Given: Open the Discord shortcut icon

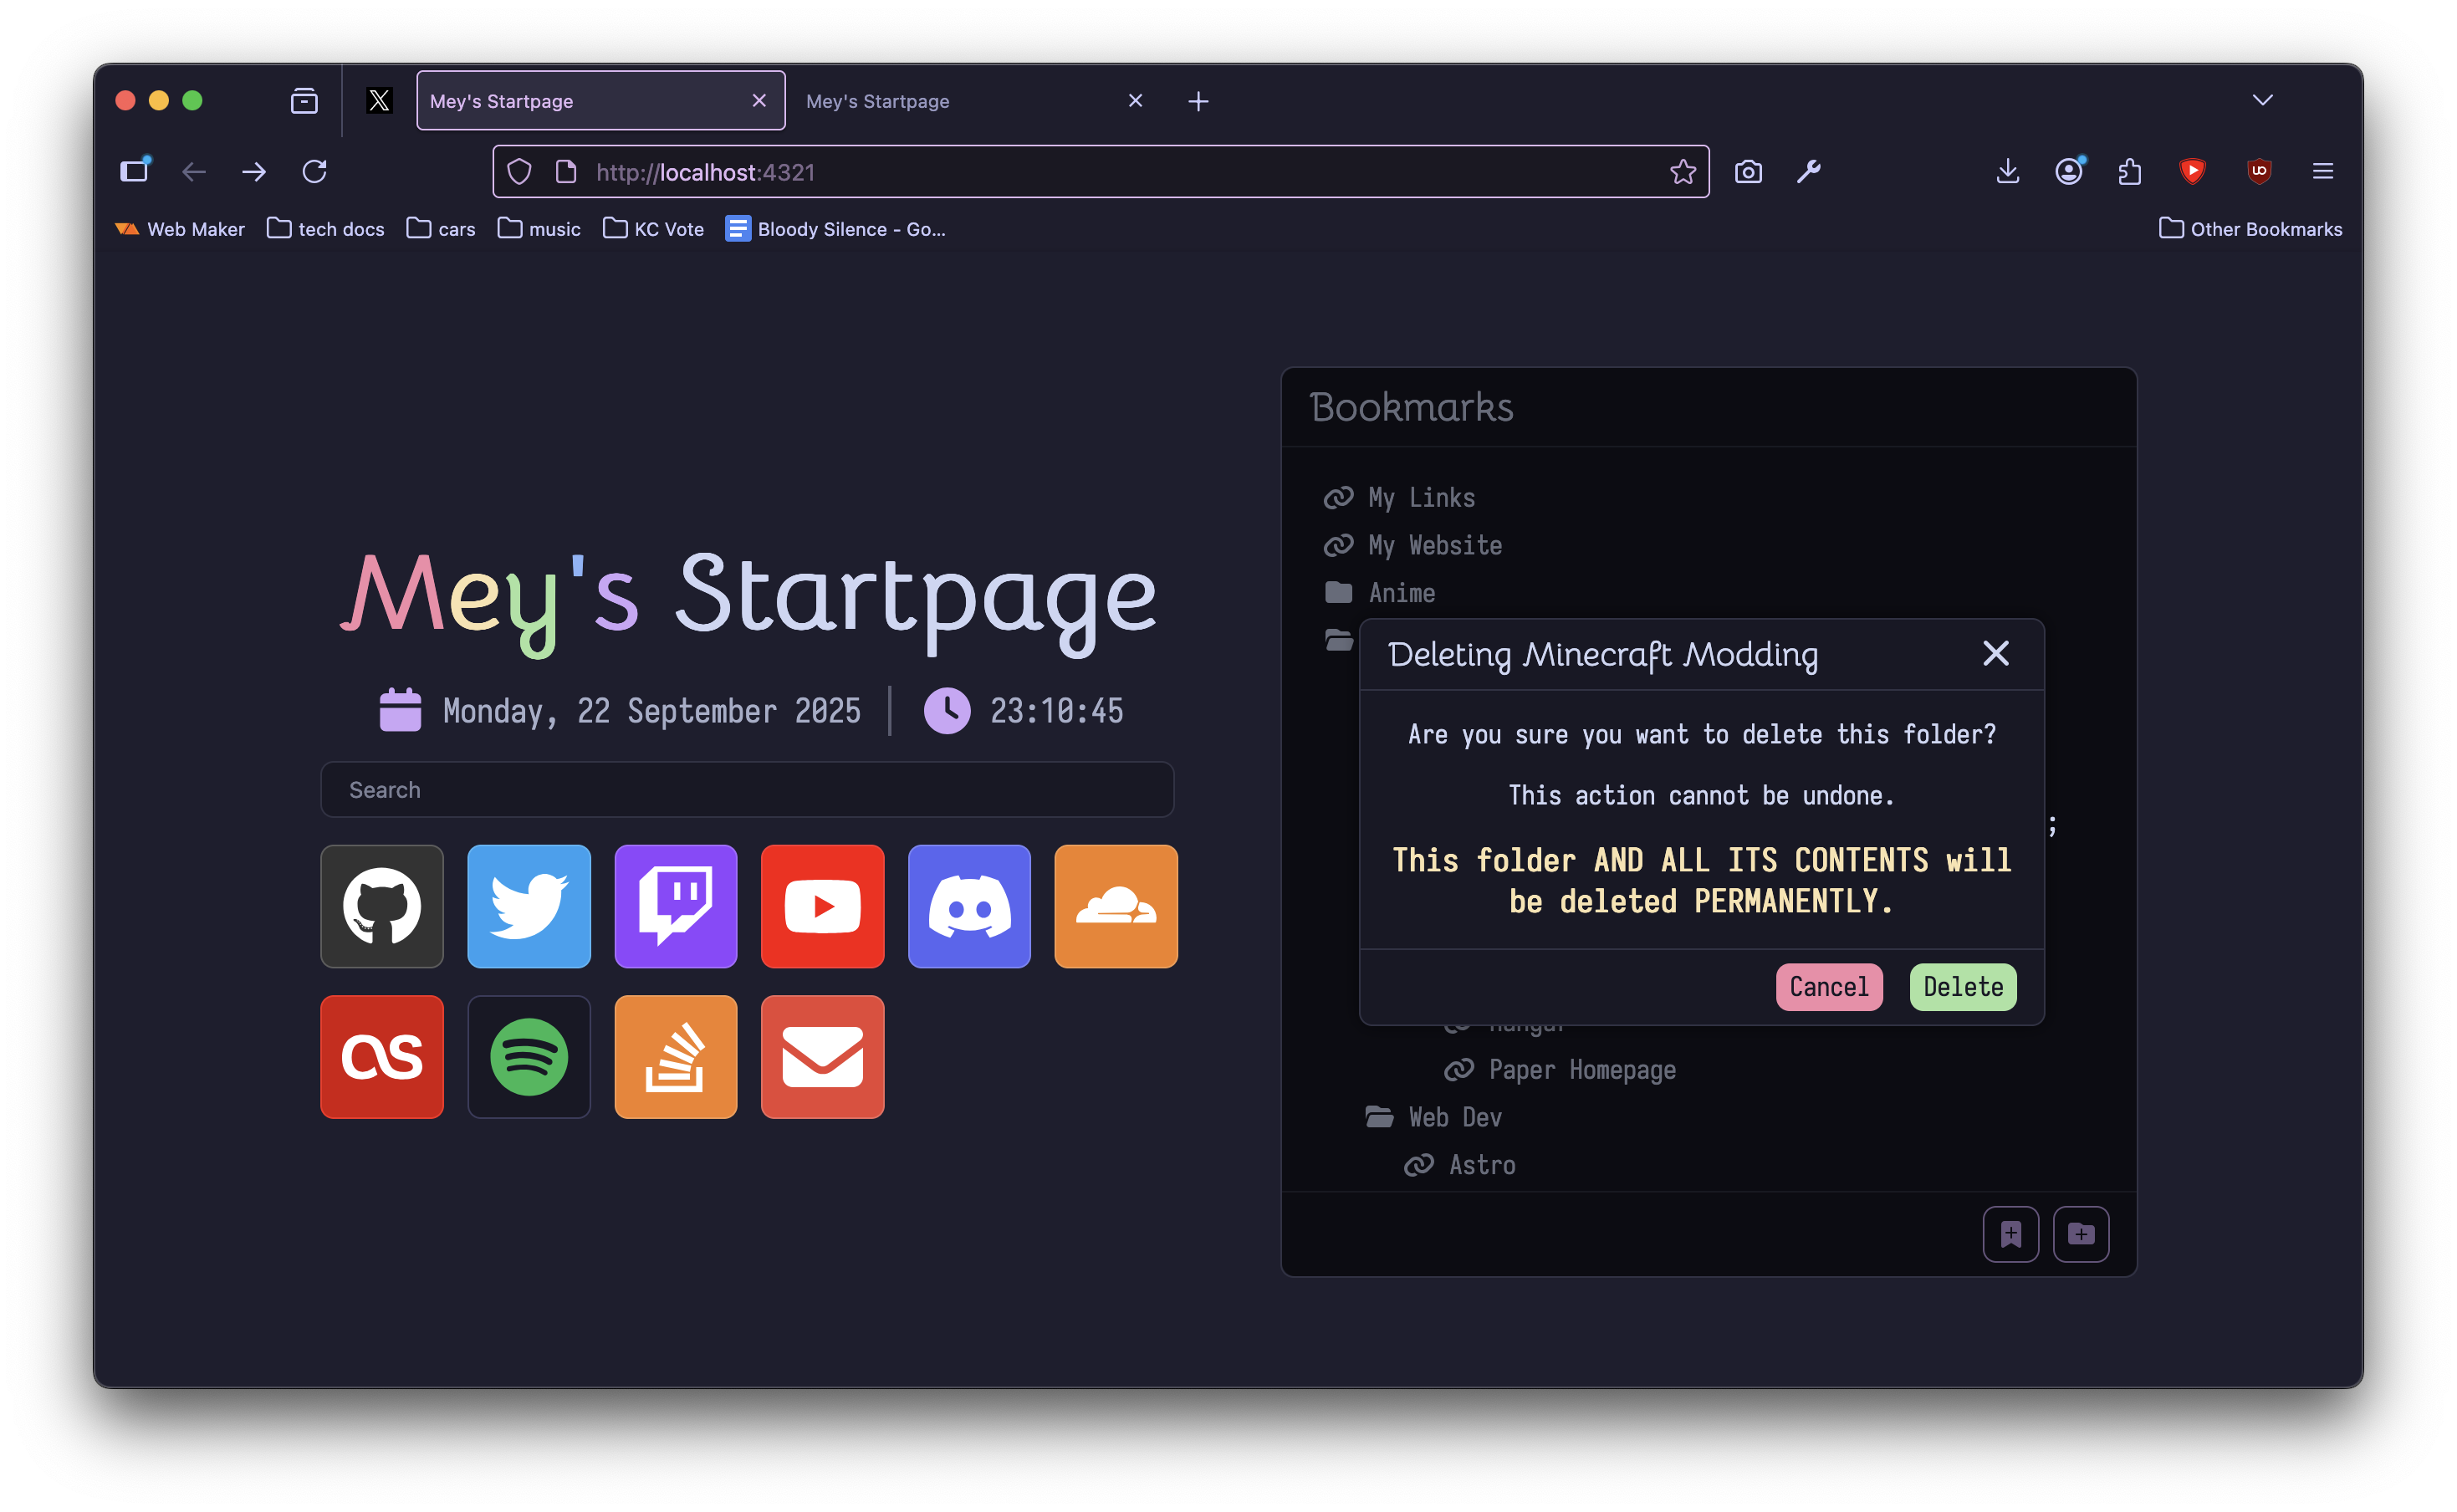Looking at the screenshot, I should 968,906.
